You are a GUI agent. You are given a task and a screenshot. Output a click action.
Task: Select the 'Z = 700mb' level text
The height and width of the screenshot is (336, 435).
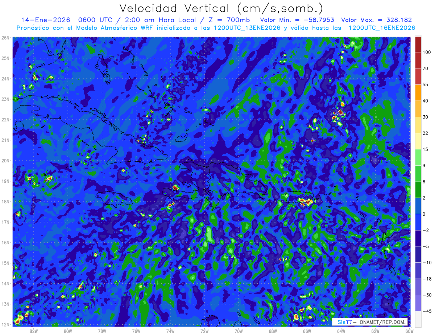[x=229, y=20]
